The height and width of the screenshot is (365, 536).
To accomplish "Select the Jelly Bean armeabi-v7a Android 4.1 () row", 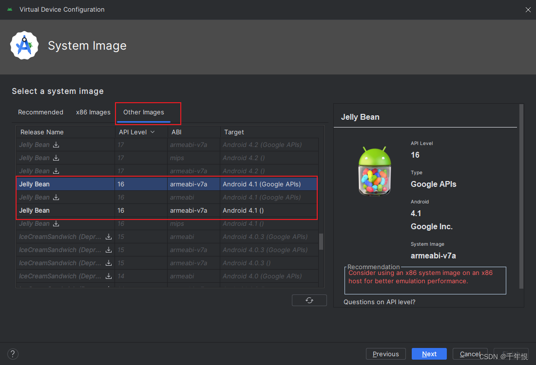I will (x=167, y=211).
